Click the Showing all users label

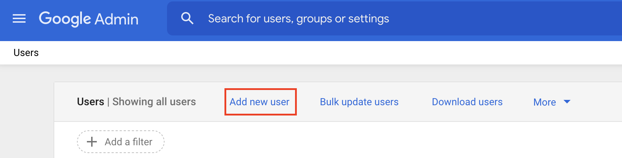coord(154,102)
